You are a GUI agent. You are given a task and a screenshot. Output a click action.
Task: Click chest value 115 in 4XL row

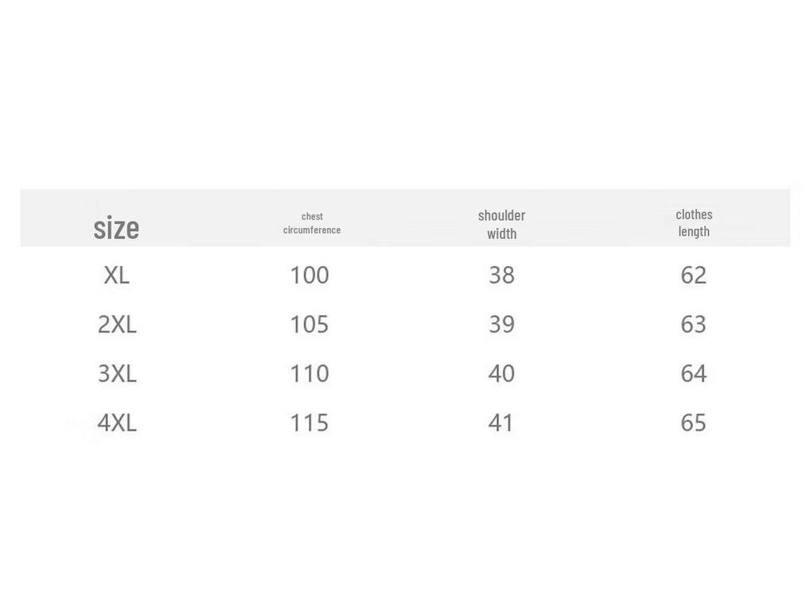click(x=309, y=423)
